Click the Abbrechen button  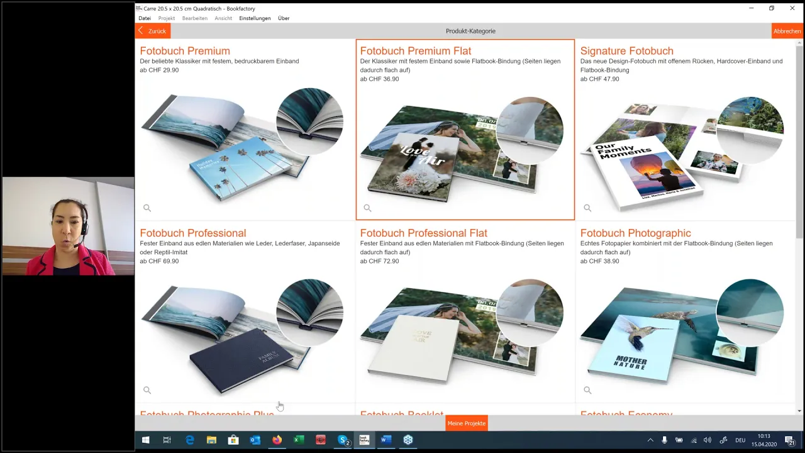click(x=787, y=31)
